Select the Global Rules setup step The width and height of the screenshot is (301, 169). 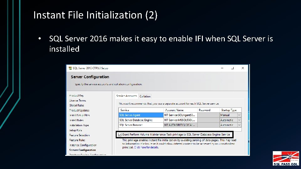click(77, 105)
